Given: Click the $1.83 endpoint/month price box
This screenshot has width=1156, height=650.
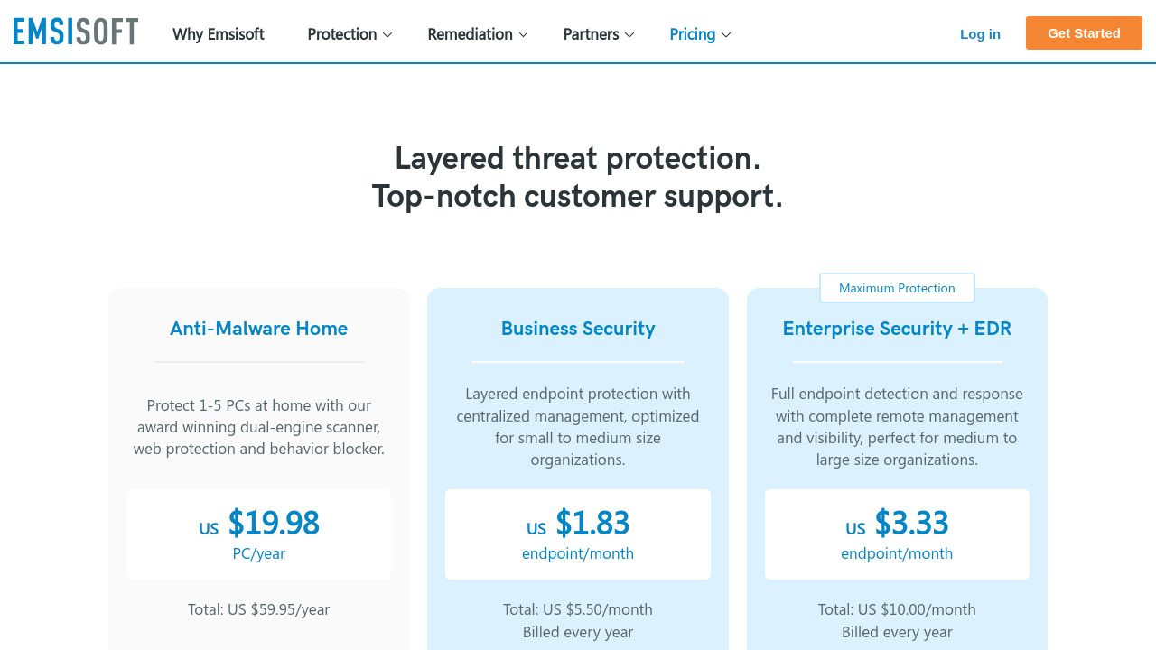Looking at the screenshot, I should pyautogui.click(x=578, y=534).
